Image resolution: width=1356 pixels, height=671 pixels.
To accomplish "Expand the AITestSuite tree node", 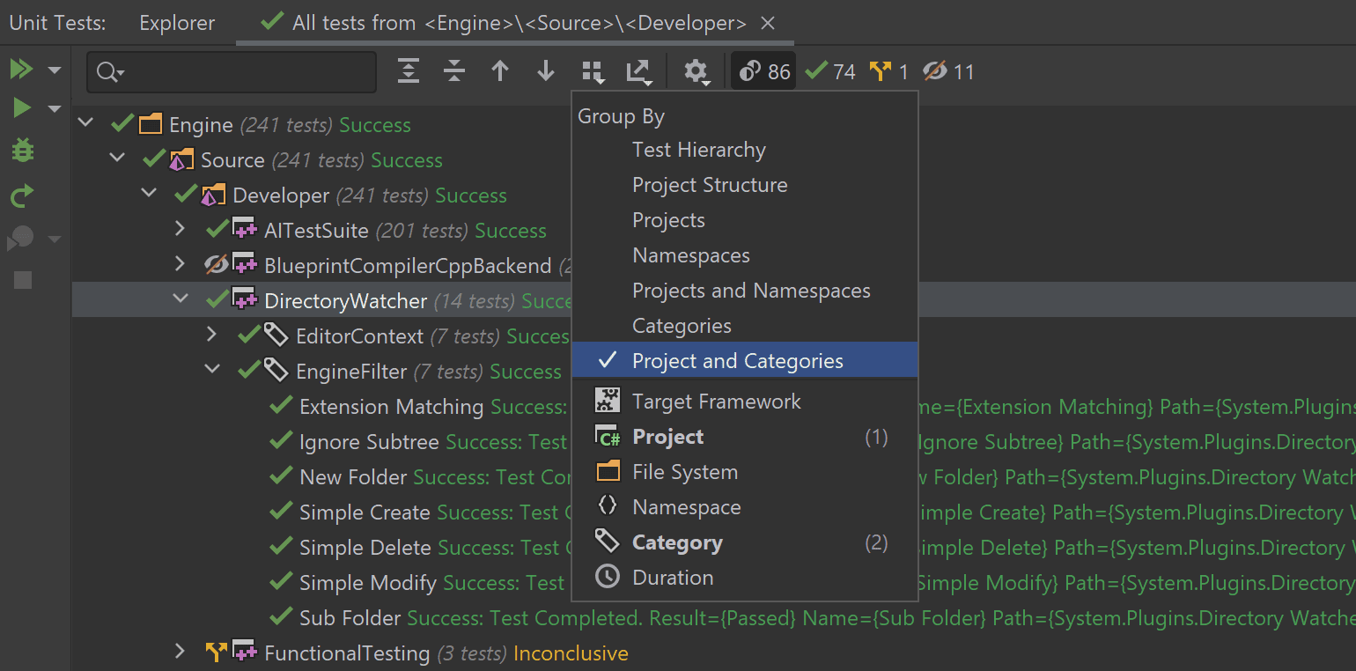I will coord(181,230).
